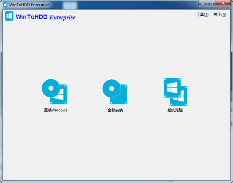
Task: Click the New Installation disc icon
Action: pos(115,91)
